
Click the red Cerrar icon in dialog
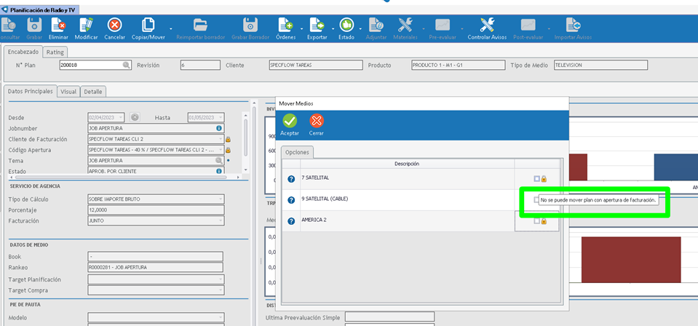click(316, 121)
